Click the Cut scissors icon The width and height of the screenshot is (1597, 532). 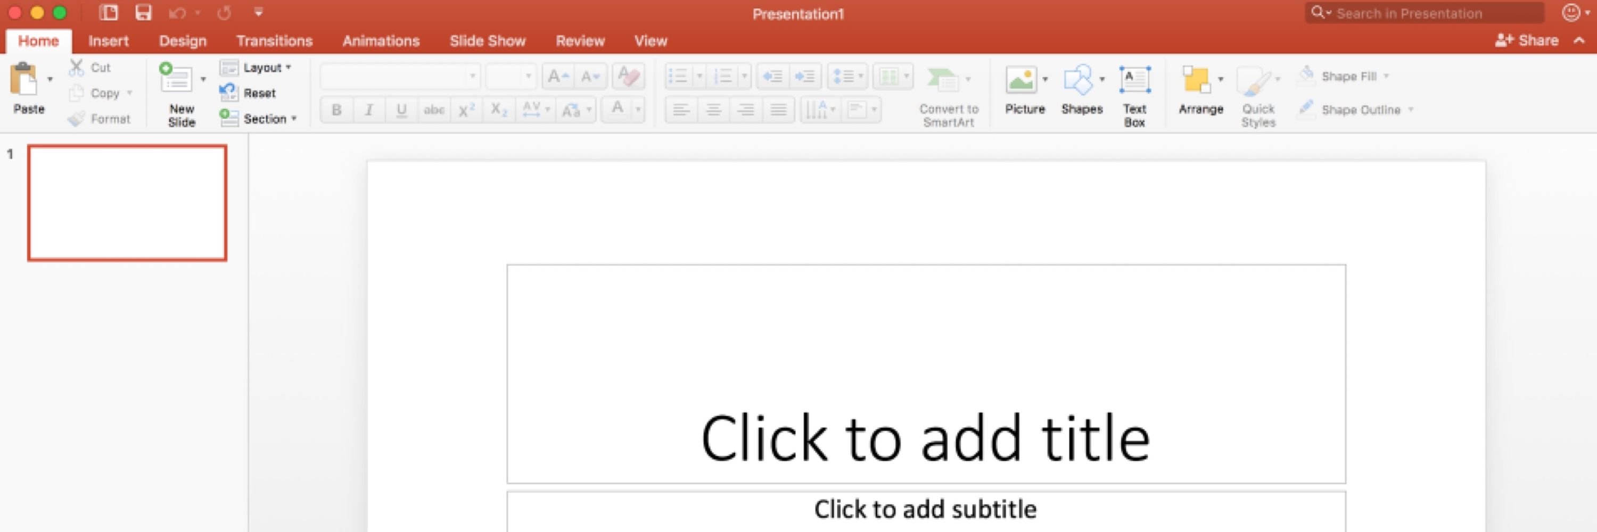[x=76, y=68]
